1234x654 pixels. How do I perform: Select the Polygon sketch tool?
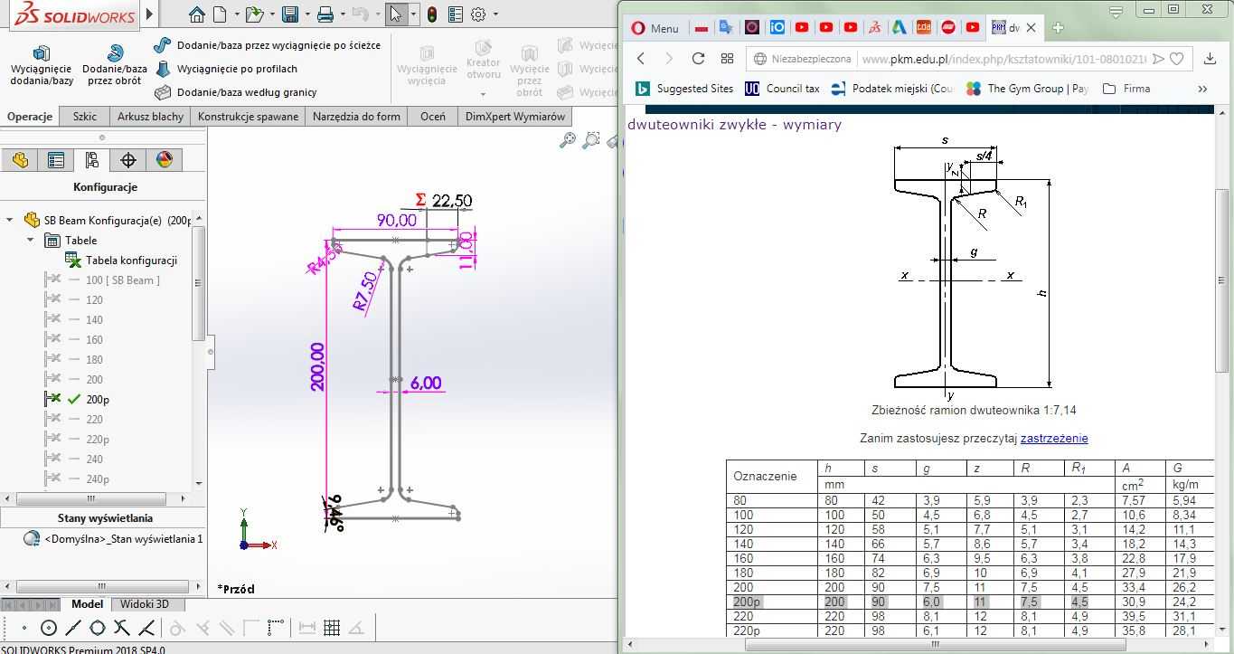click(x=98, y=628)
